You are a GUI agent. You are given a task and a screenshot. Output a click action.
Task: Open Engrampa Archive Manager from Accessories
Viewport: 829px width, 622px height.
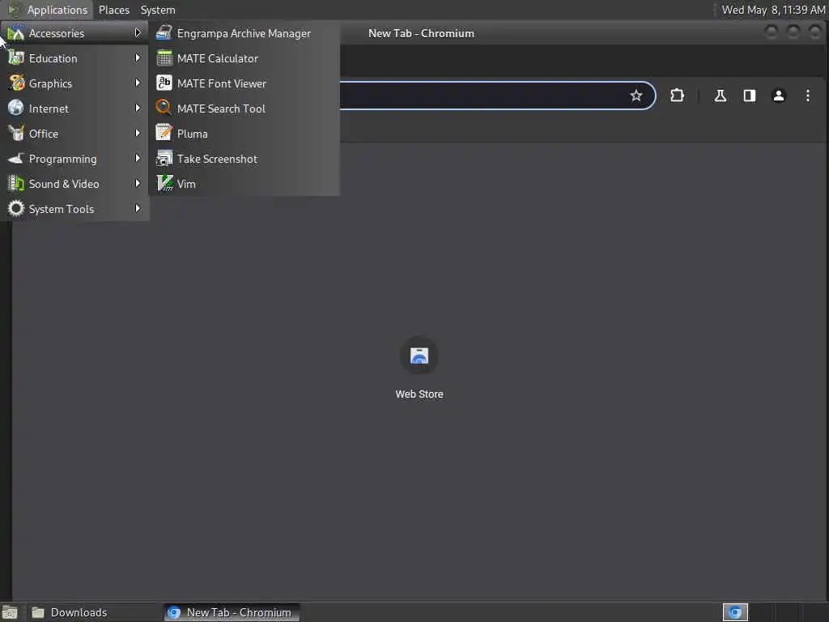(244, 33)
